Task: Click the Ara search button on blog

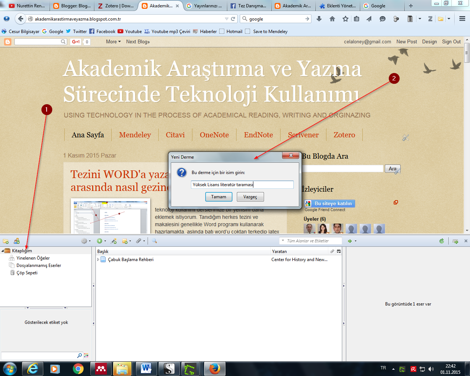Action: point(393,169)
